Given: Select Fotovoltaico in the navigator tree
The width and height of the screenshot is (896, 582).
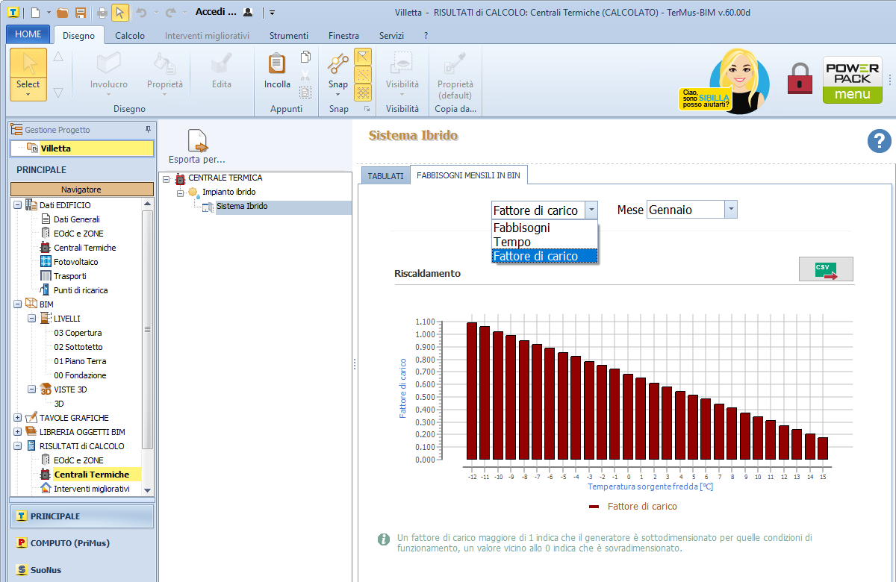Looking at the screenshot, I should [75, 262].
